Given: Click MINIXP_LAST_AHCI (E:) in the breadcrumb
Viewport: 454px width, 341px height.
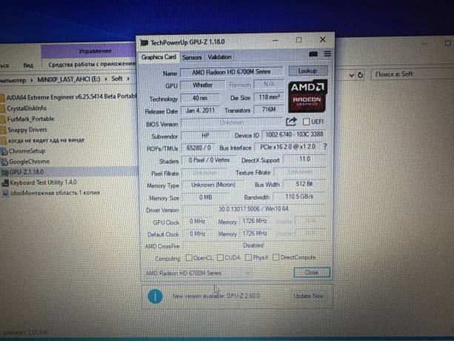Looking at the screenshot, I should click(69, 79).
